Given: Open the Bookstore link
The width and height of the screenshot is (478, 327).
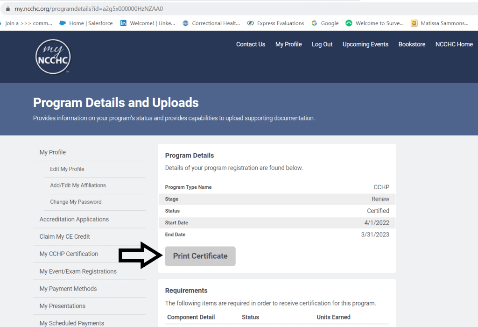Looking at the screenshot, I should point(412,44).
